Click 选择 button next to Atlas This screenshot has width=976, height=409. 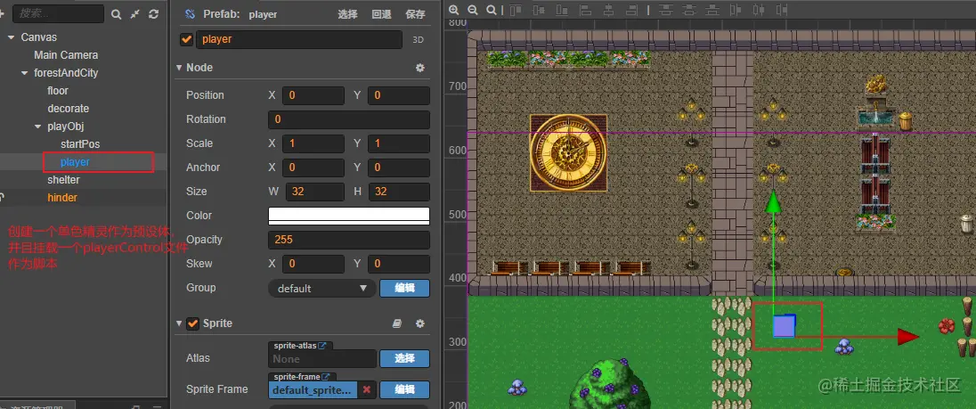point(404,358)
